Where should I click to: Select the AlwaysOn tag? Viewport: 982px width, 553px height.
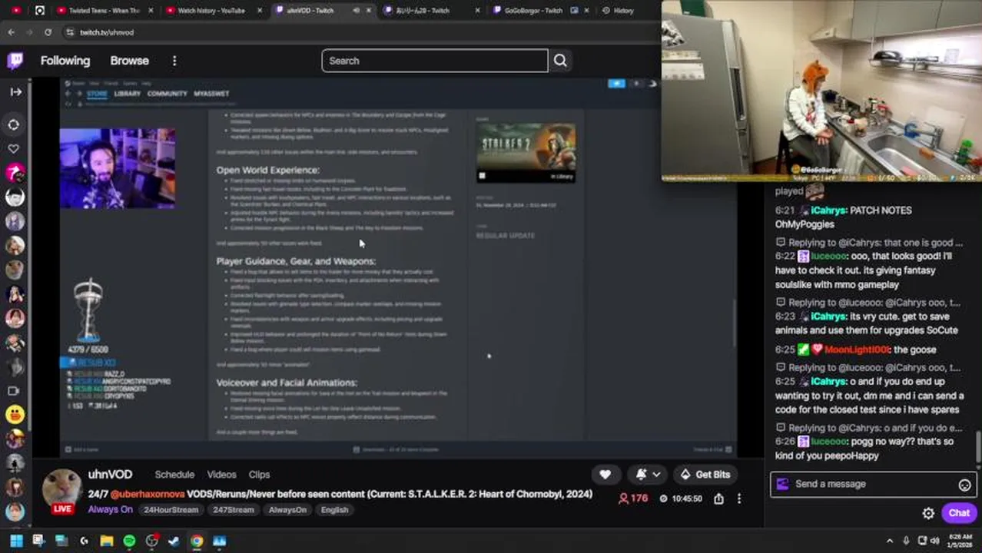click(287, 510)
